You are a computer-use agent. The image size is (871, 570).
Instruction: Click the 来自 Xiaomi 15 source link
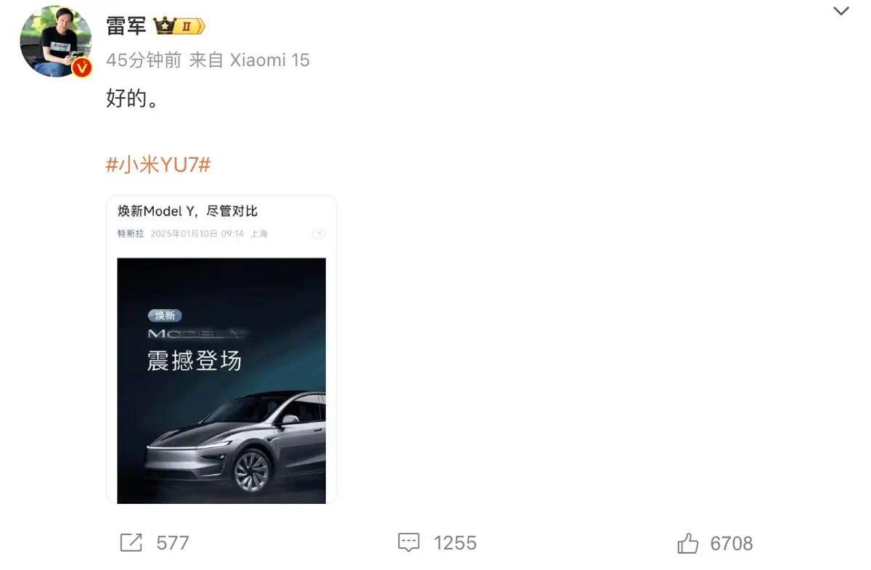pyautogui.click(x=249, y=60)
